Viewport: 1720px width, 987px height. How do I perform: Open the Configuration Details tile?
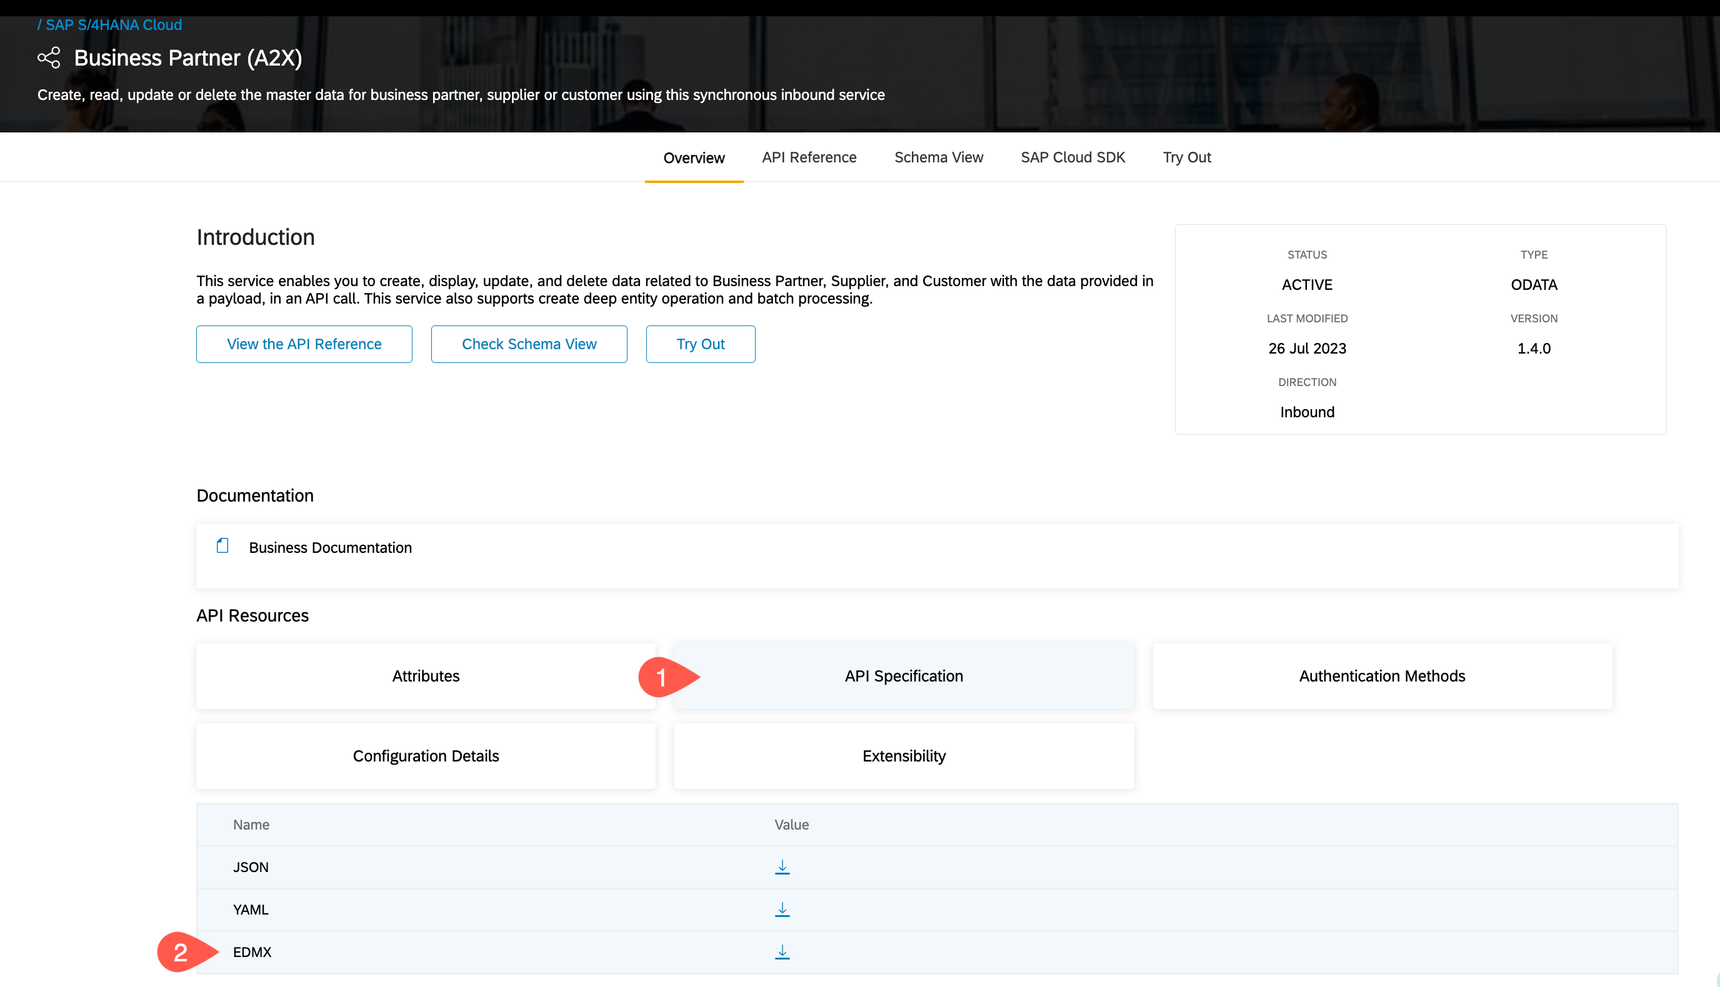pyautogui.click(x=425, y=756)
